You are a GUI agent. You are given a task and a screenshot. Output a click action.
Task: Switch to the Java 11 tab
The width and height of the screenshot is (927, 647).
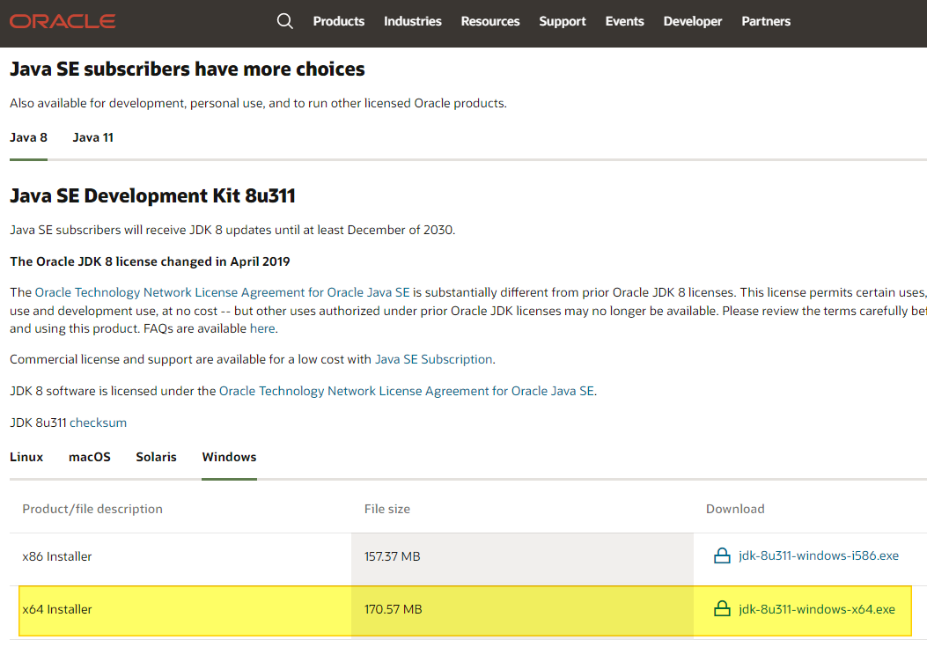click(x=92, y=138)
